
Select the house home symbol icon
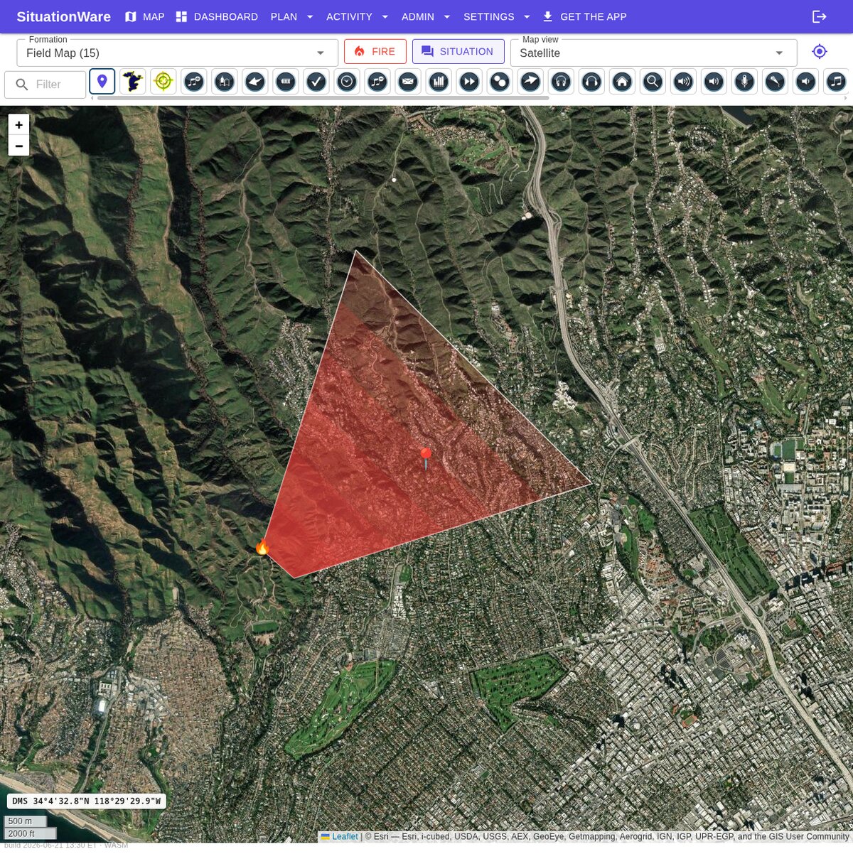tap(622, 82)
